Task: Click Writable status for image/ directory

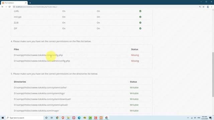Action: pos(134,111)
